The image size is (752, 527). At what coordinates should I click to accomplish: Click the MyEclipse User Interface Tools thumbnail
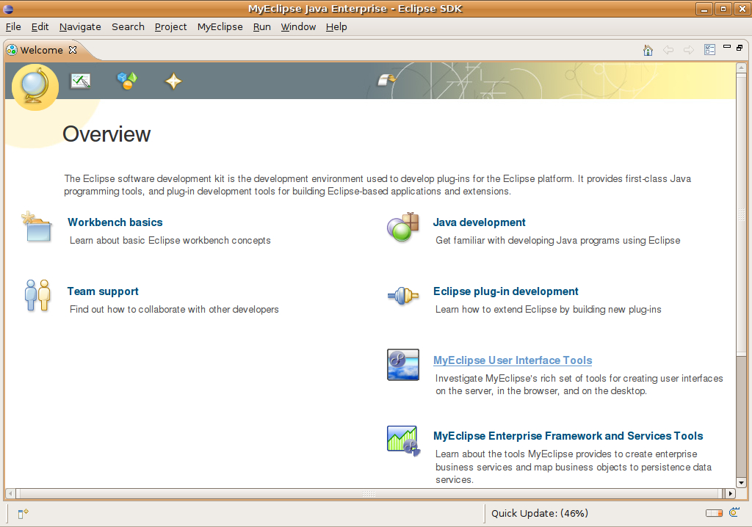[x=403, y=365]
